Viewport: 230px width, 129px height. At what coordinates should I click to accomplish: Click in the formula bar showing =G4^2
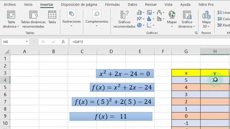pyautogui.click(x=149, y=42)
